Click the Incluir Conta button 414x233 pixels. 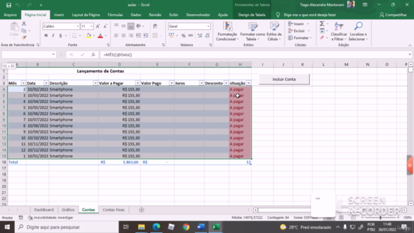click(284, 79)
